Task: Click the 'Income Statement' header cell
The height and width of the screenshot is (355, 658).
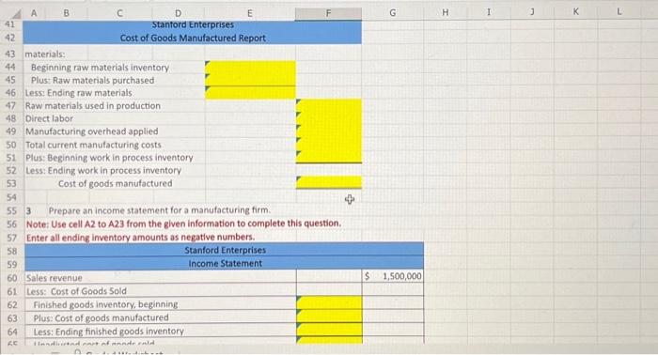Action: click(225, 264)
